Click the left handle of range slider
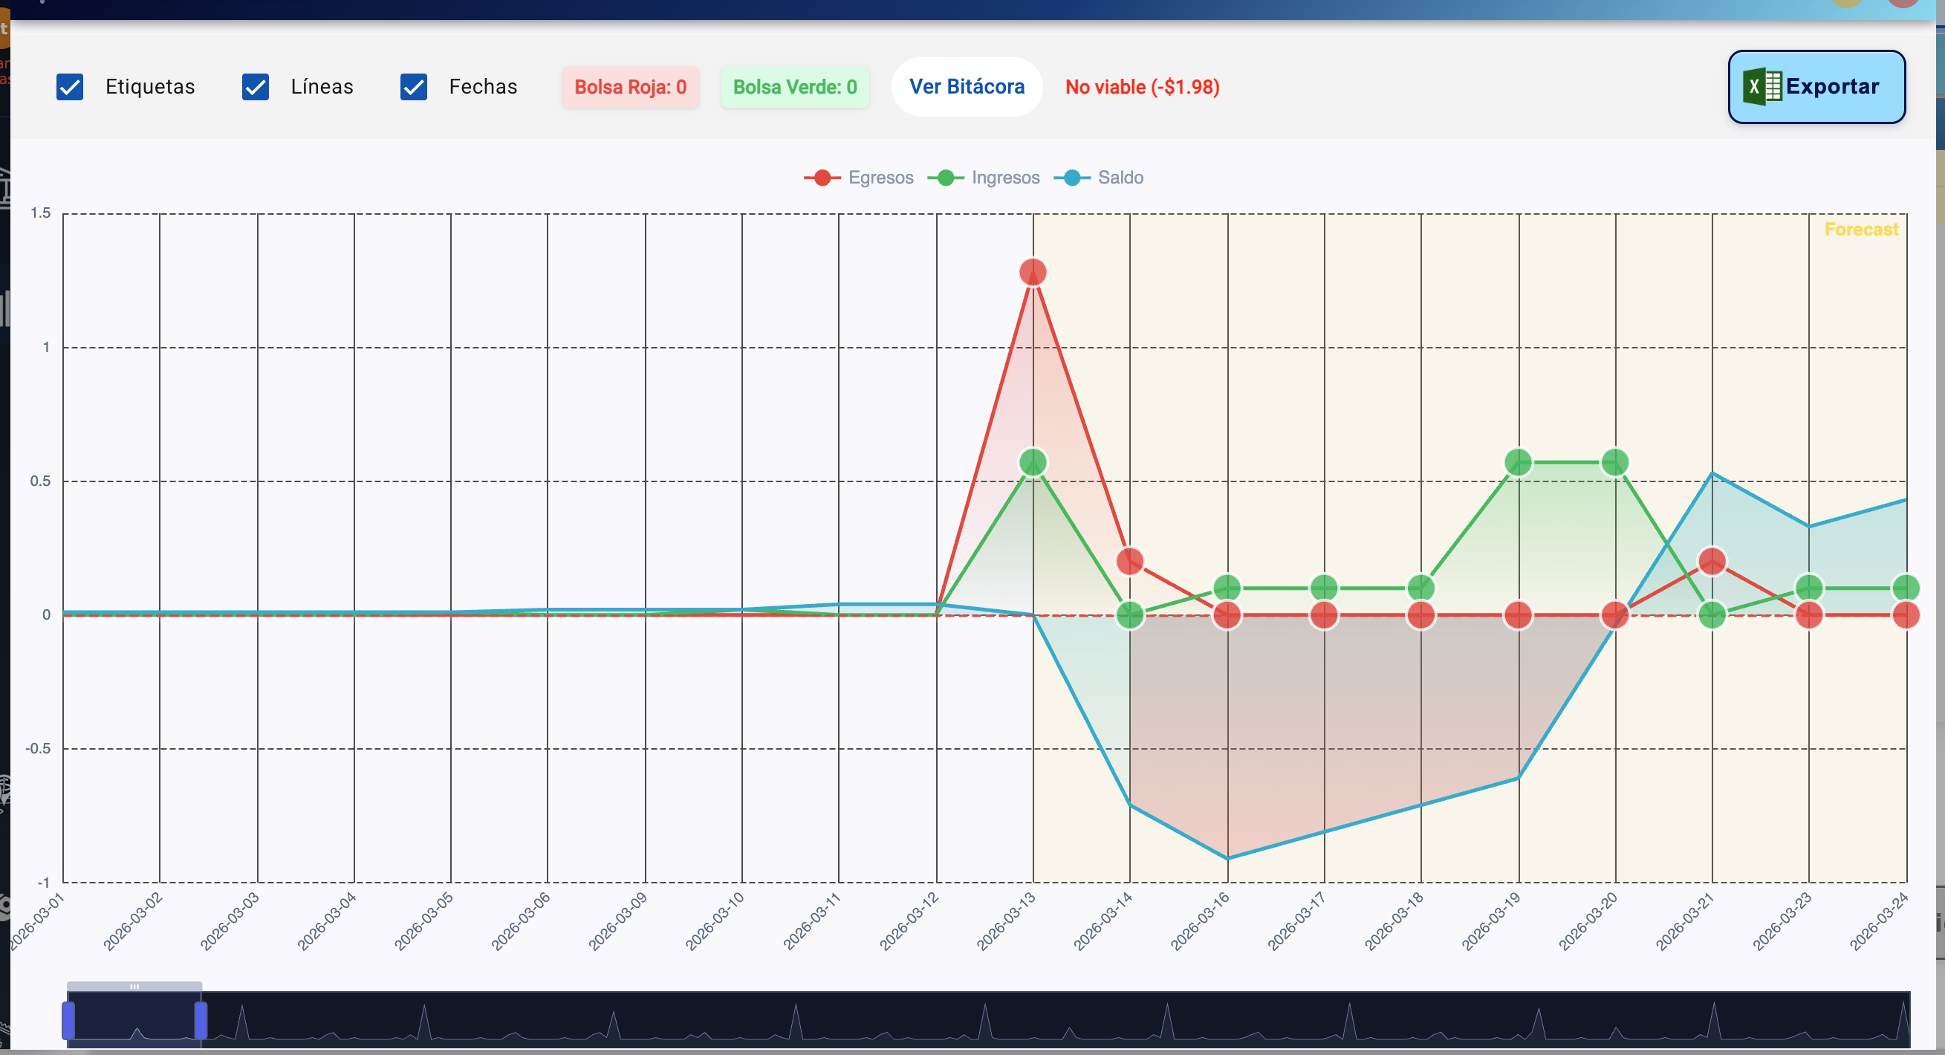Viewport: 1945px width, 1055px height. point(68,1020)
